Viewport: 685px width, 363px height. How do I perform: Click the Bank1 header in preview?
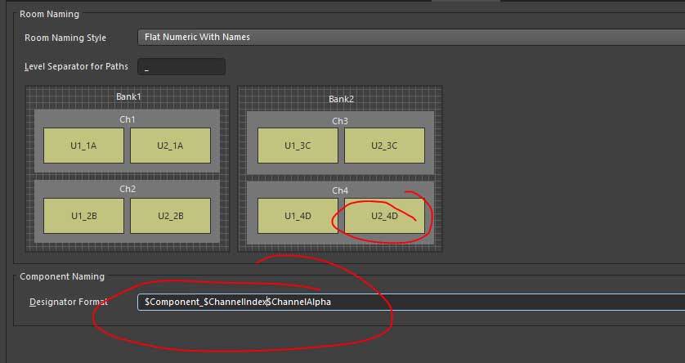pyautogui.click(x=128, y=96)
